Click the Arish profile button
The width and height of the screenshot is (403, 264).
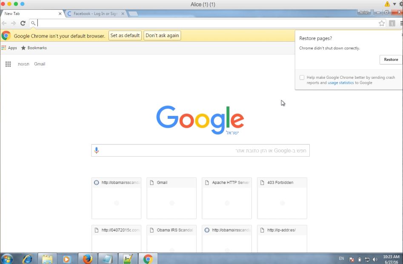pyautogui.click(x=364, y=12)
